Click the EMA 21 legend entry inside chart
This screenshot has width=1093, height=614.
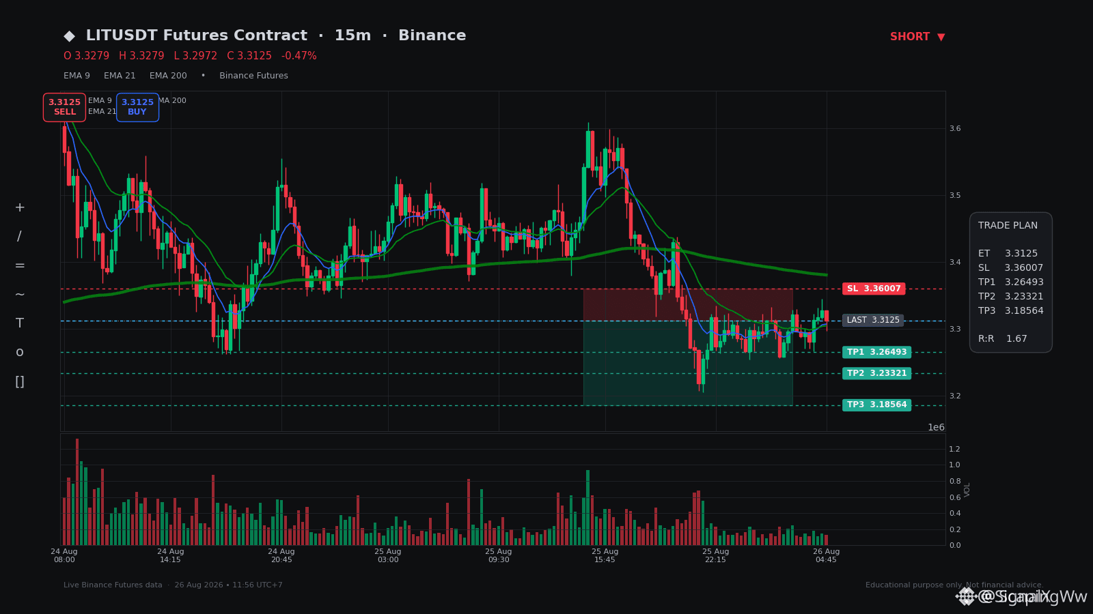102,112
